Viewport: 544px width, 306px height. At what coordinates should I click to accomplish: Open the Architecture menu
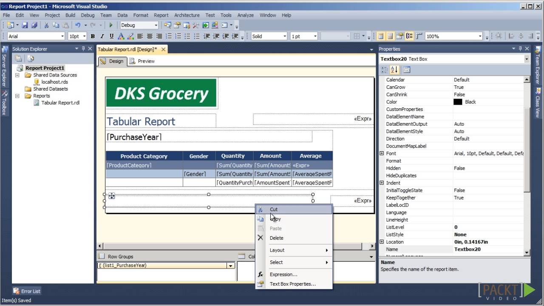(187, 15)
